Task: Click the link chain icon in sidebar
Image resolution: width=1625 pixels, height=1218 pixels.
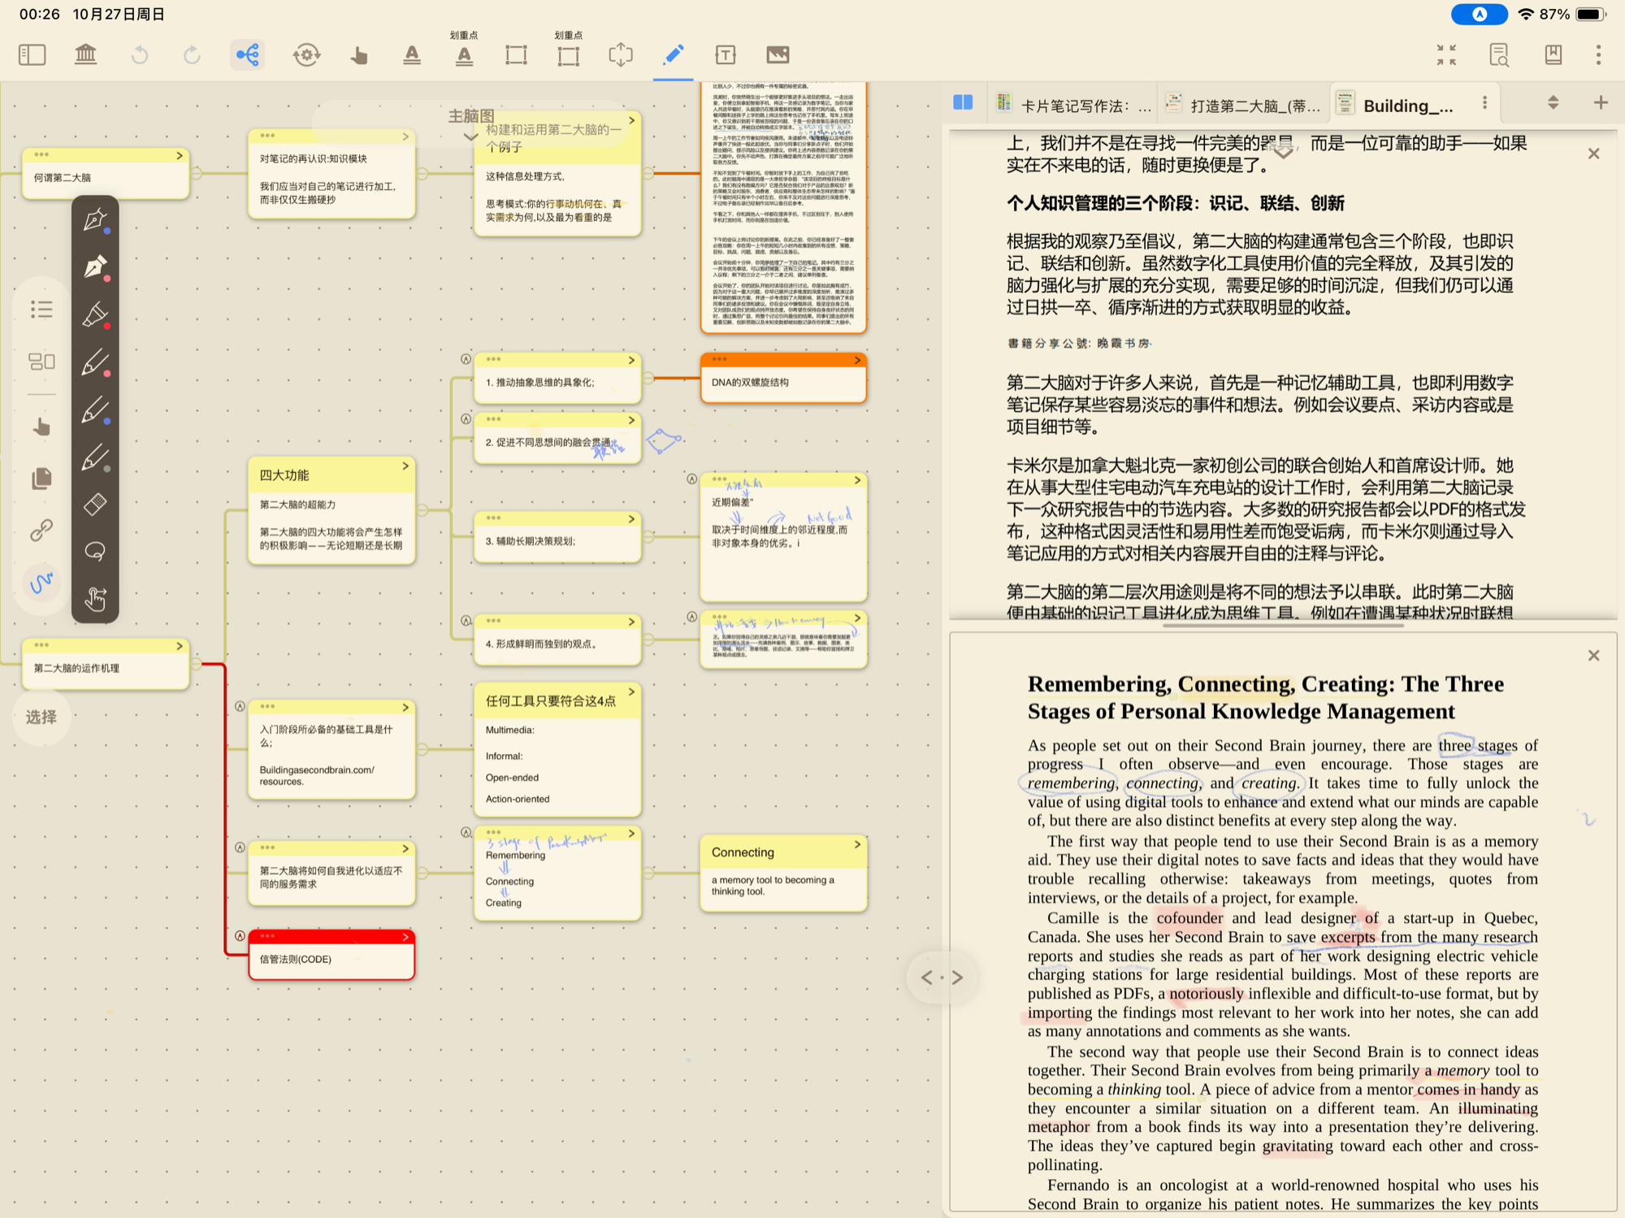Action: point(41,531)
